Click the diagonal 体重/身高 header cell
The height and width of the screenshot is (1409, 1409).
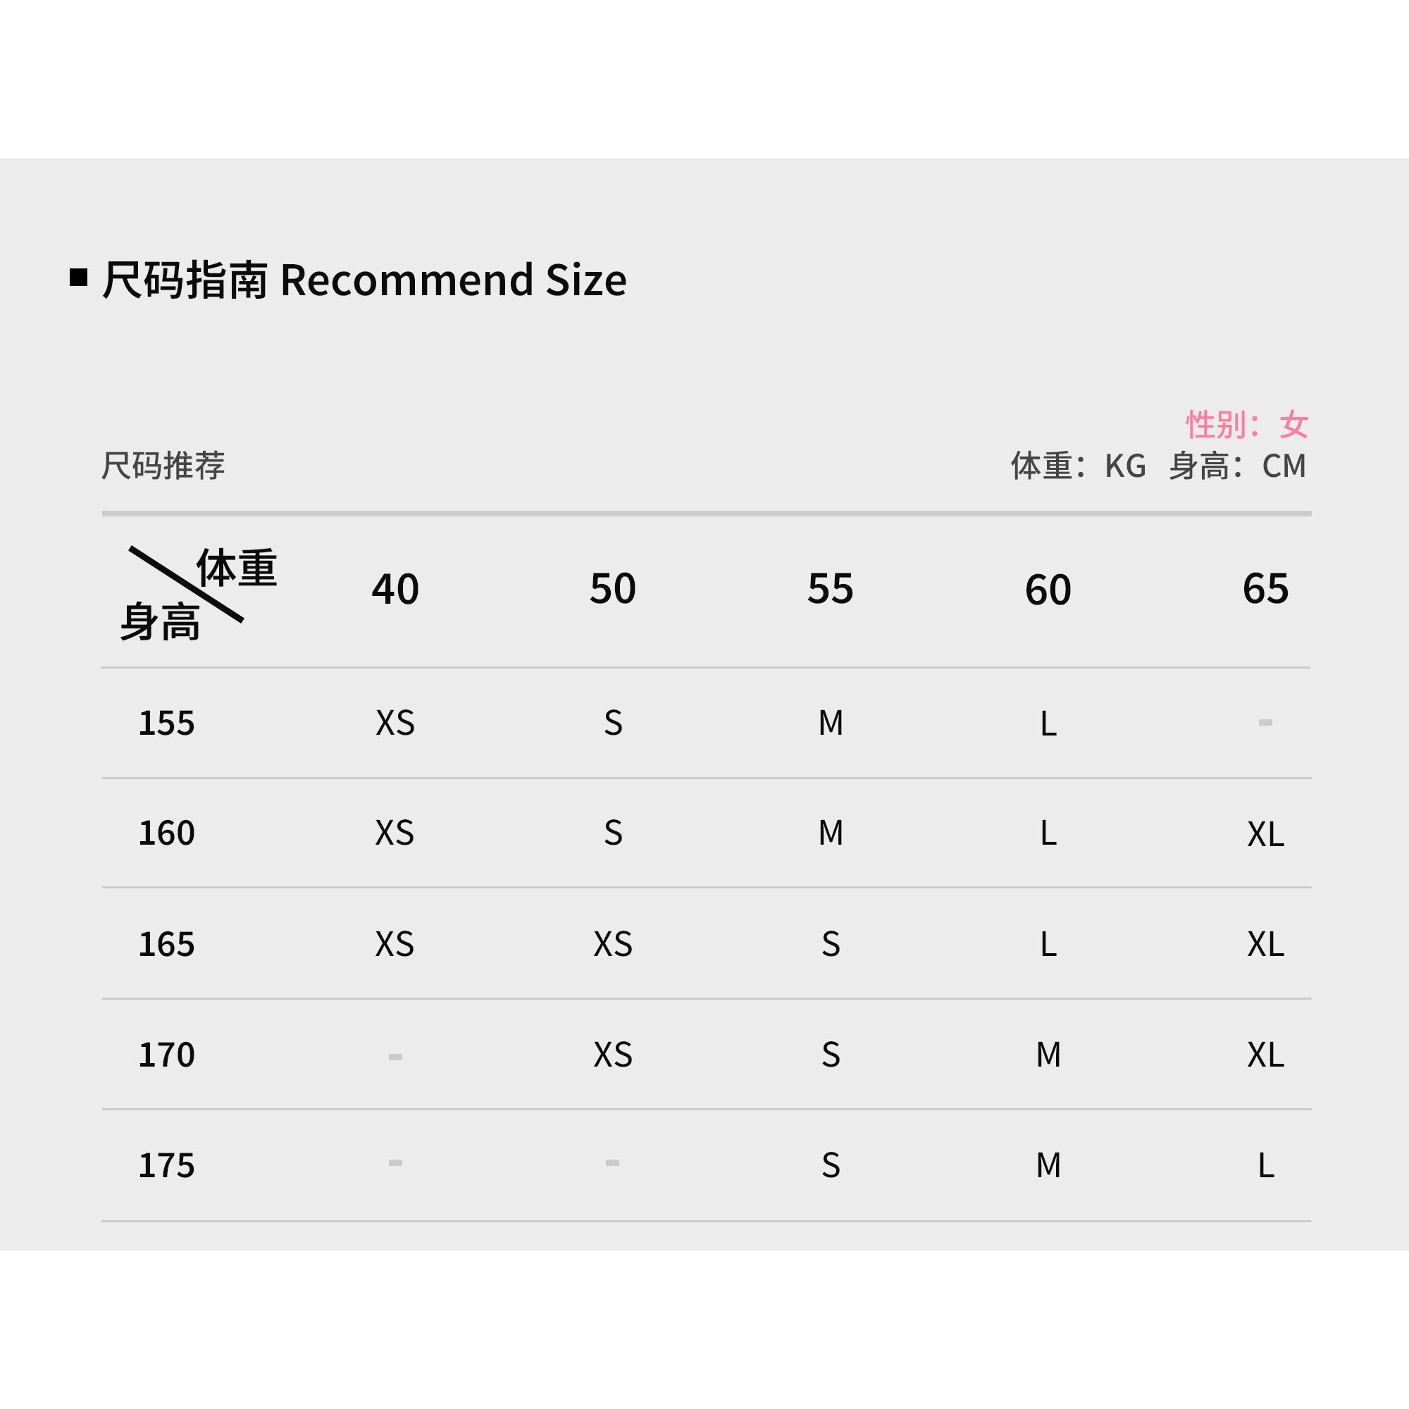(x=197, y=593)
